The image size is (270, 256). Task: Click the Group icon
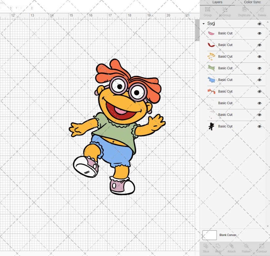coord(207,12)
